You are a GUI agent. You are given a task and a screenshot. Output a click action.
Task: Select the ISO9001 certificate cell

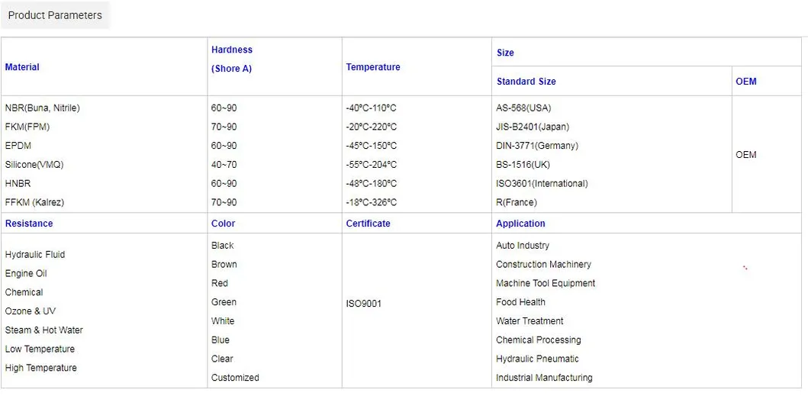[x=364, y=304]
